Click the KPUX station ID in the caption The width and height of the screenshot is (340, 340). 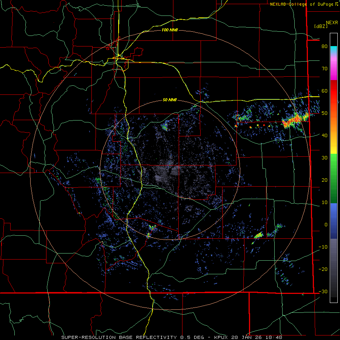pyautogui.click(x=221, y=337)
